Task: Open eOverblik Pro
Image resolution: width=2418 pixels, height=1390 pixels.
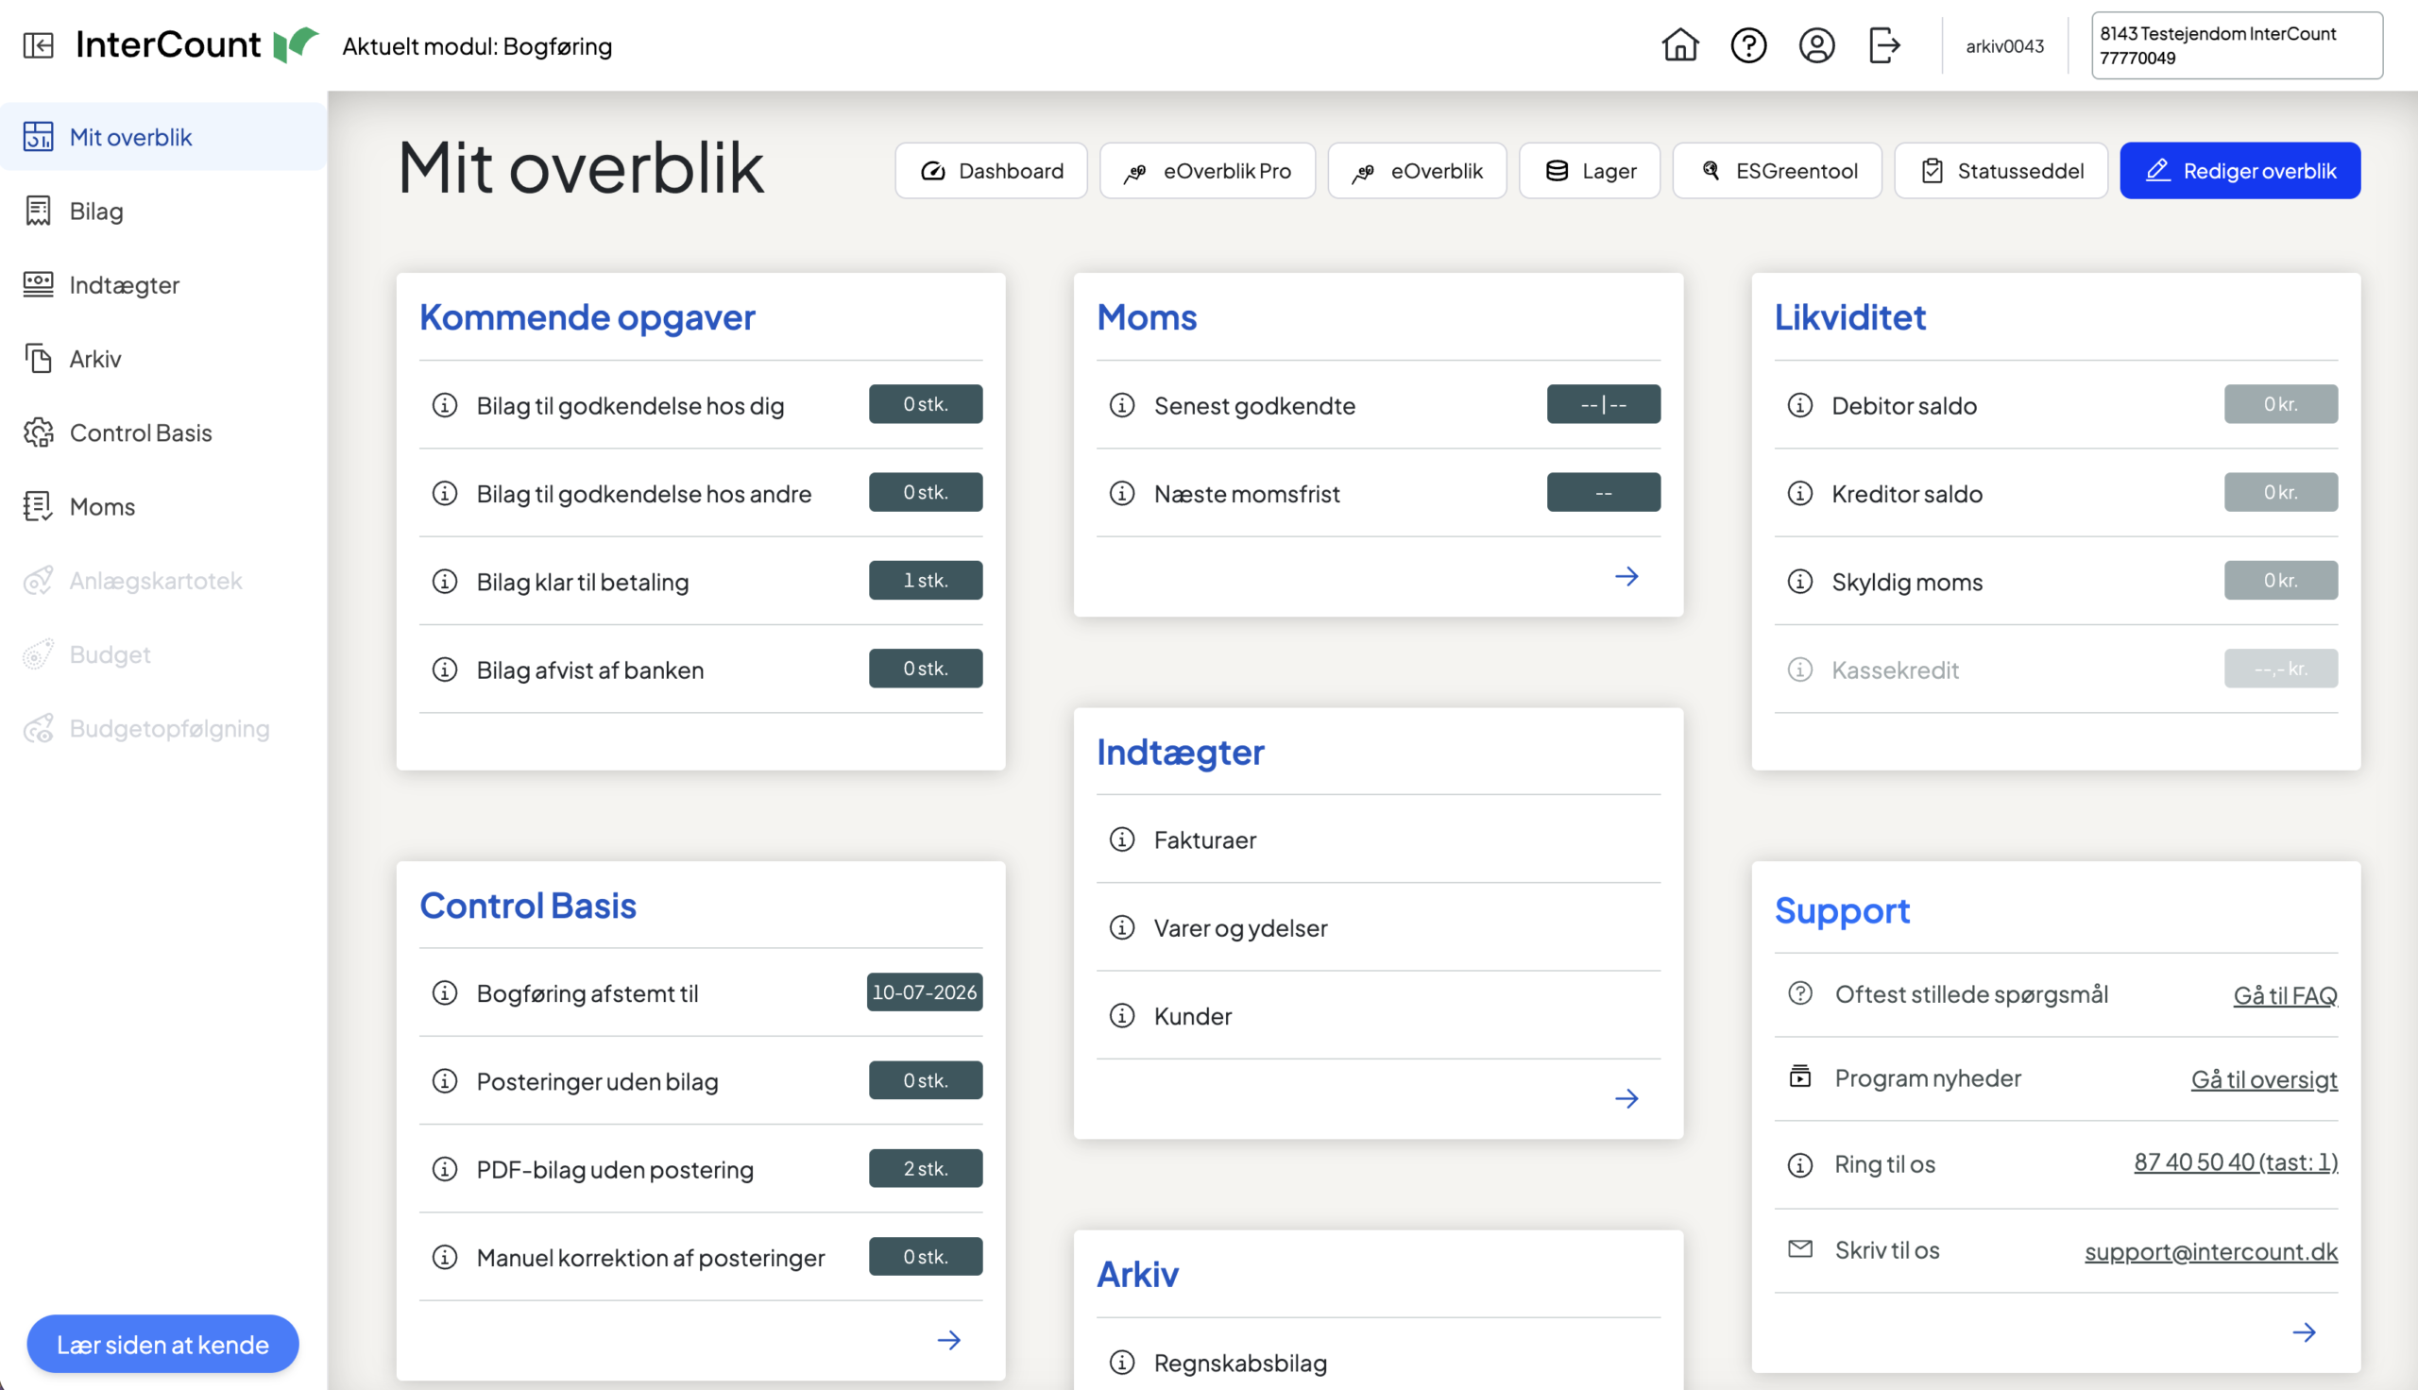Action: [x=1207, y=170]
